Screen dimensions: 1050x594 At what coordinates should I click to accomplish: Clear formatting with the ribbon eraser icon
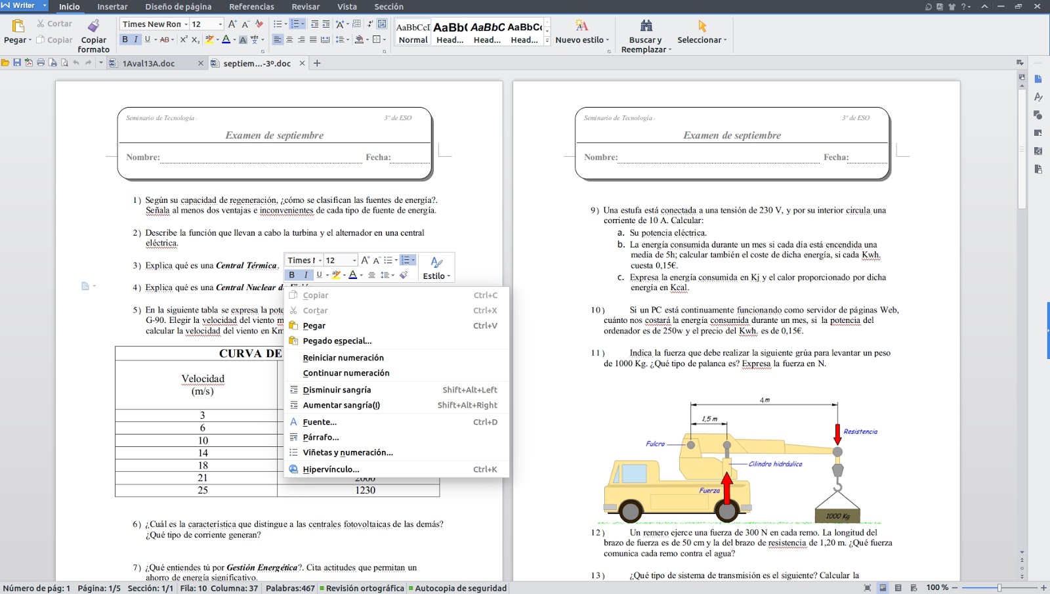click(259, 24)
